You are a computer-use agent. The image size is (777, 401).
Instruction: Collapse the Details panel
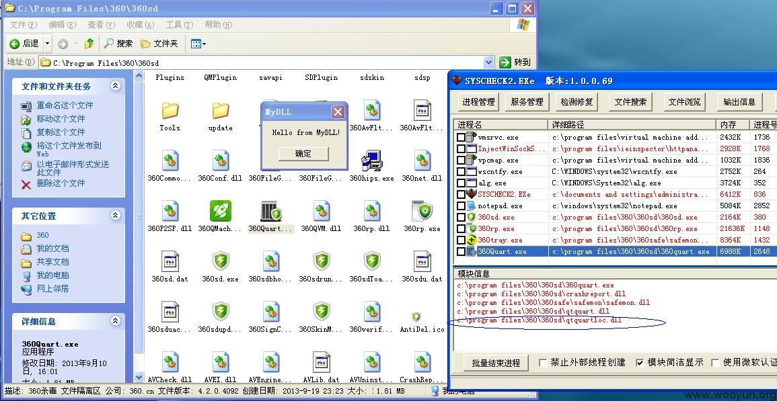pos(116,321)
